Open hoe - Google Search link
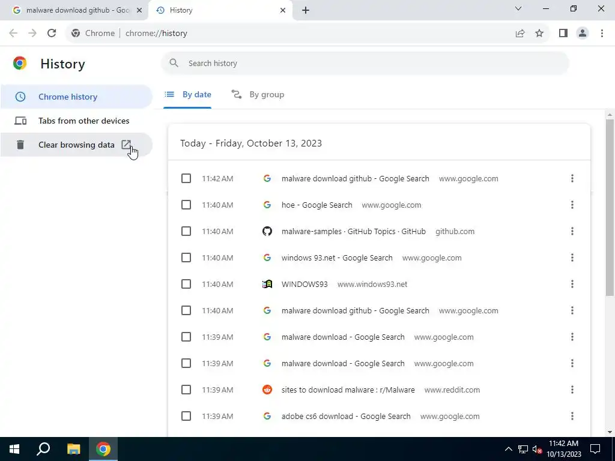The image size is (615, 461). click(317, 205)
